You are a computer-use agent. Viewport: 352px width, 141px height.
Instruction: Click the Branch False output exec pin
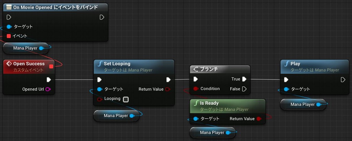coord(244,89)
